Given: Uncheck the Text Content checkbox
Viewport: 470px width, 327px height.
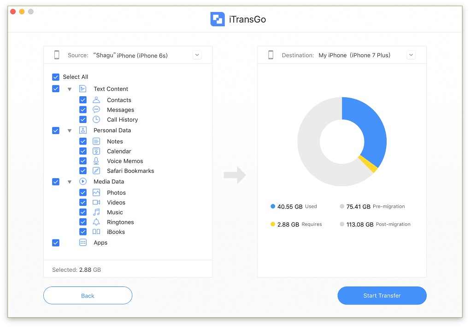Looking at the screenshot, I should tap(56, 89).
